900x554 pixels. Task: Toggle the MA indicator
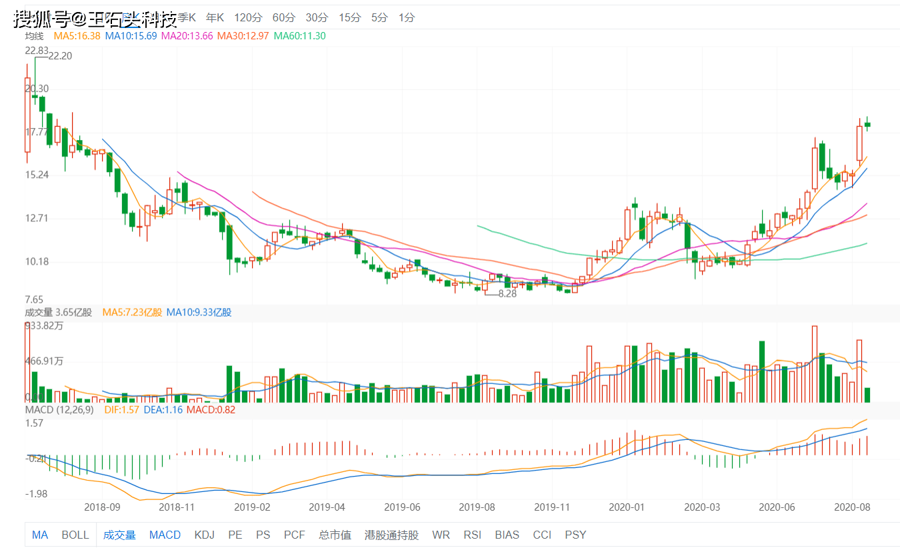(40, 535)
